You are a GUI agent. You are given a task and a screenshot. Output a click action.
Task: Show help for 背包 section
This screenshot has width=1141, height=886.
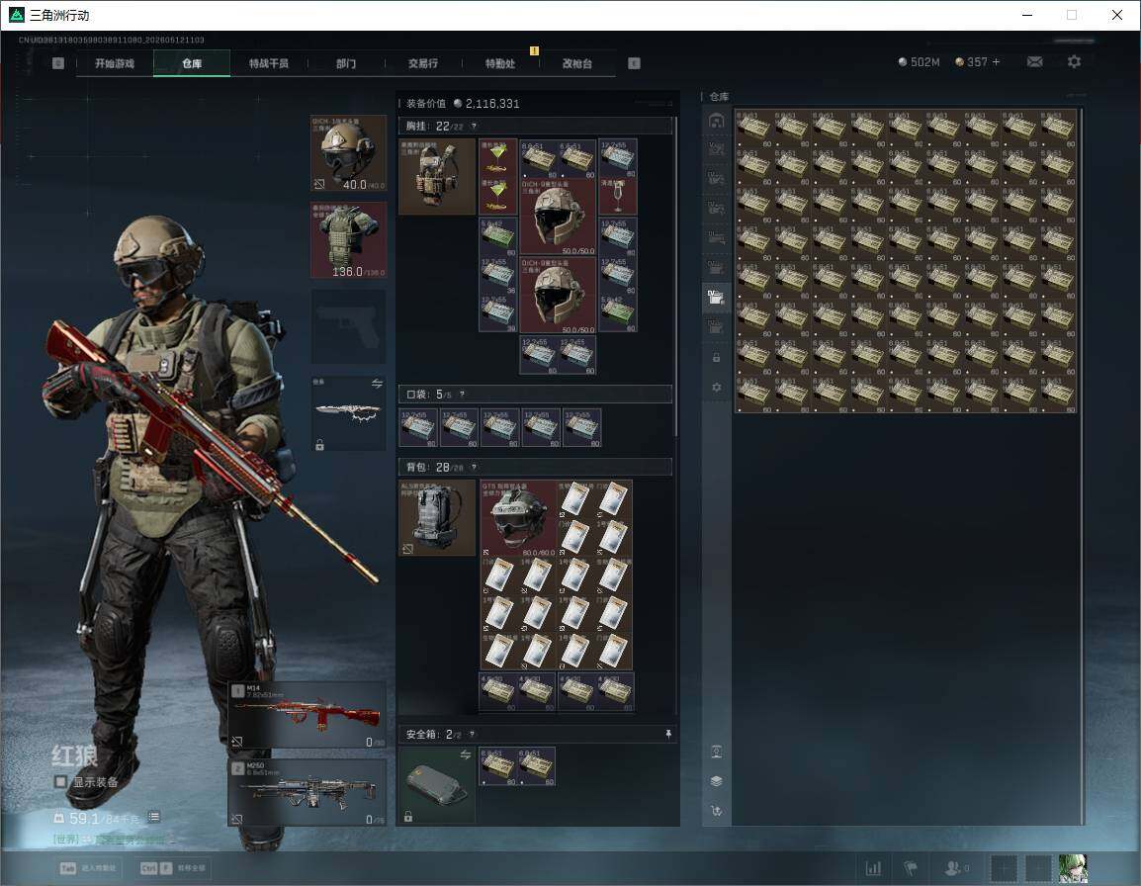474,467
